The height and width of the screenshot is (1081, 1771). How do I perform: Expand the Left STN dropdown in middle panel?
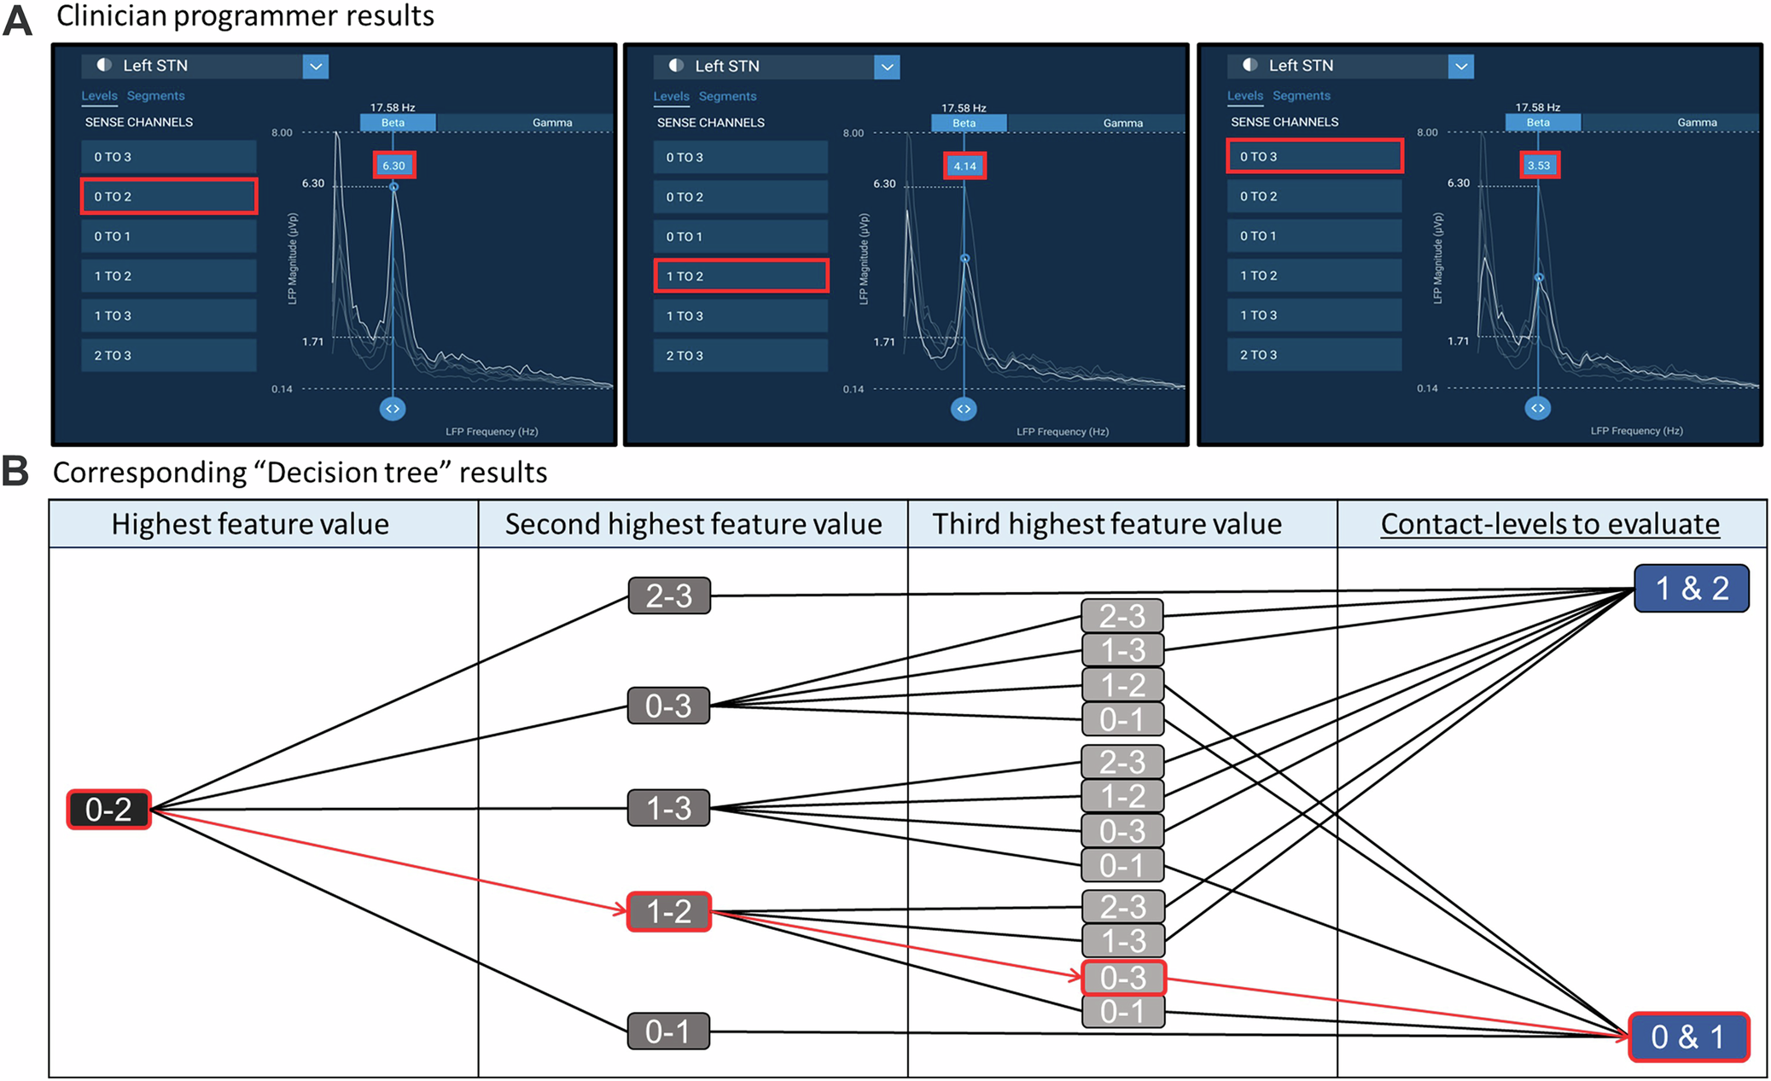pos(887,67)
